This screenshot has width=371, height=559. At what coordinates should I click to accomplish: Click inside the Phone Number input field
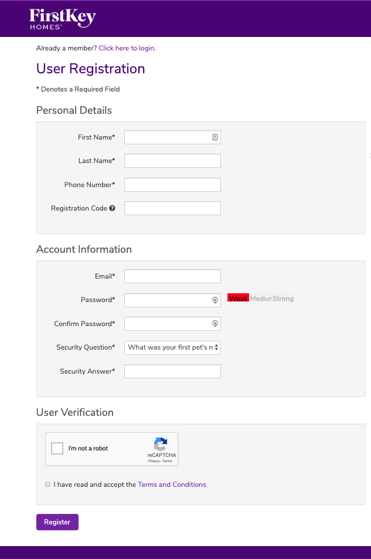click(x=172, y=184)
